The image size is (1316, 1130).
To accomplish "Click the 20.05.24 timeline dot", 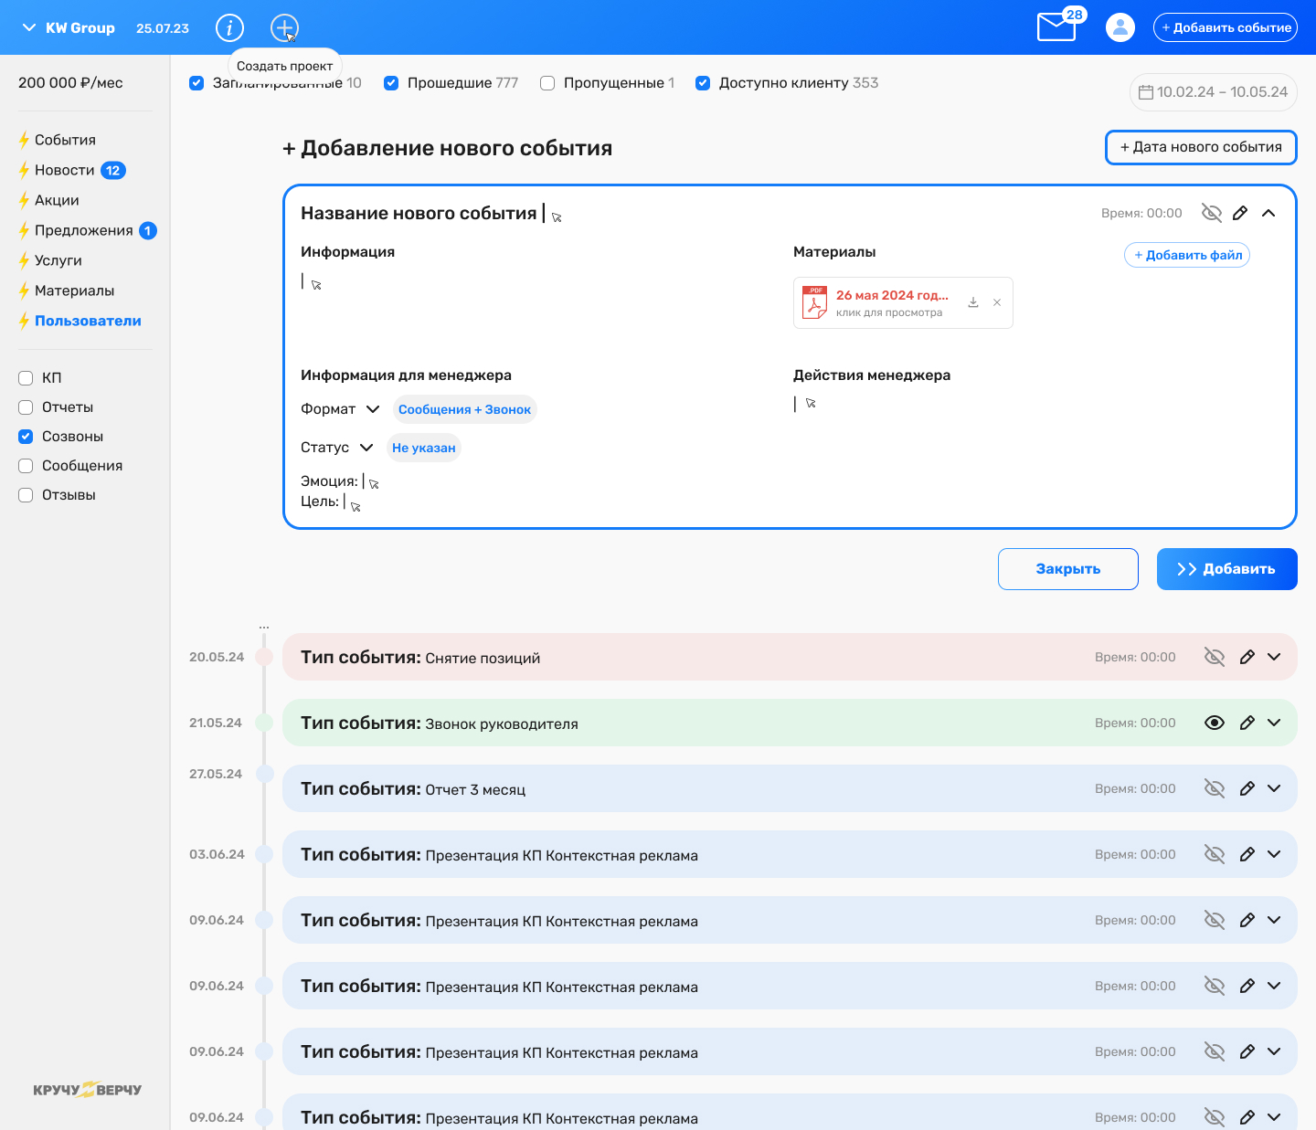I will pyautogui.click(x=264, y=657).
